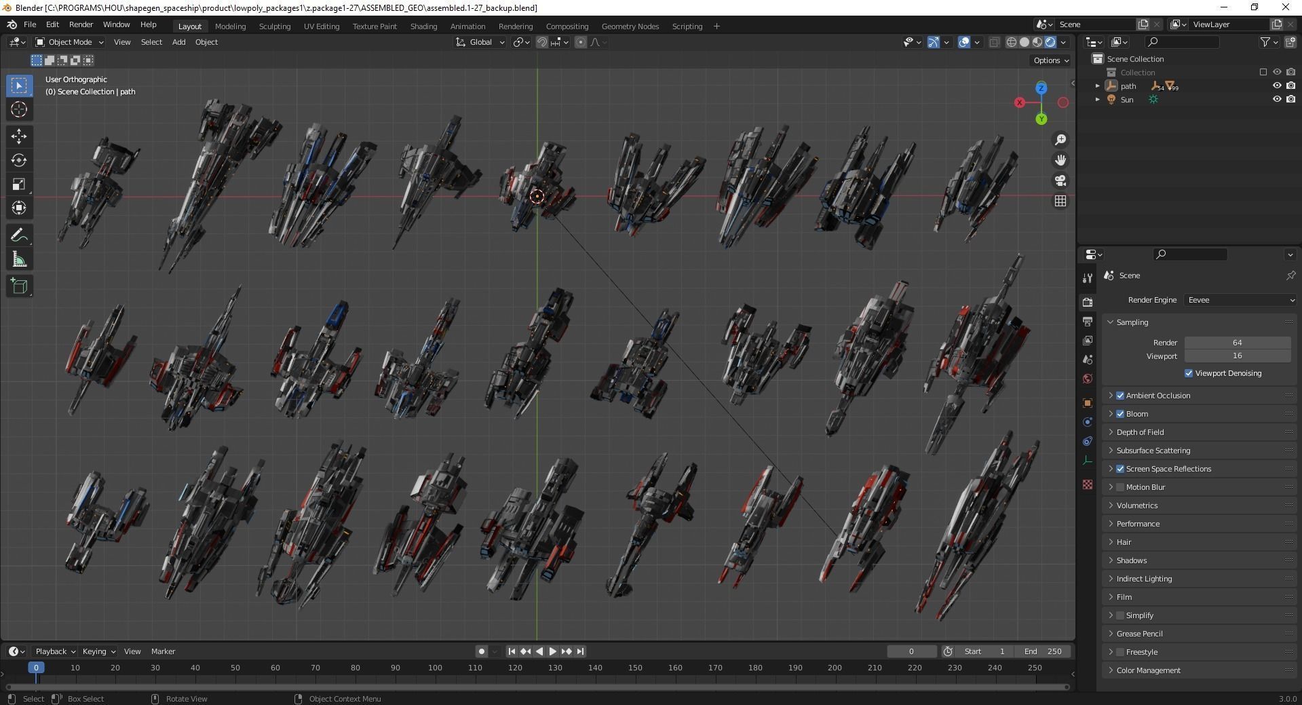Switch to Sculpting workspace tab
Image resolution: width=1302 pixels, height=705 pixels.
tap(275, 26)
